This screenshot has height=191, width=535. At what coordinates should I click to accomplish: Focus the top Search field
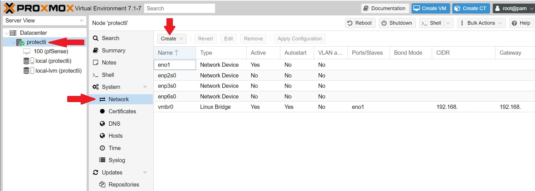(x=179, y=8)
